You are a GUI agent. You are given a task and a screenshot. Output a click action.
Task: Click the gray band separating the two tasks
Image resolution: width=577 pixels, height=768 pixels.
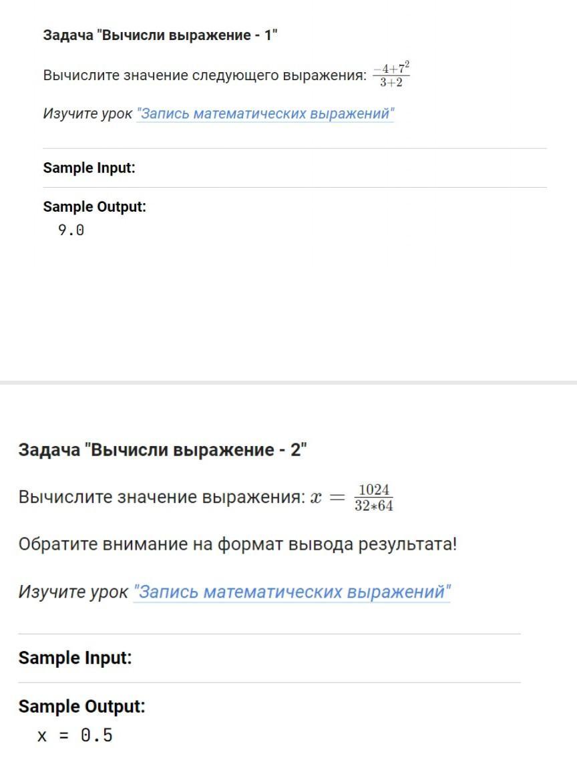[288, 383]
